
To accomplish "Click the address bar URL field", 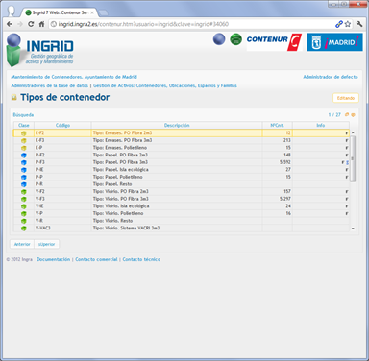I will 191,24.
